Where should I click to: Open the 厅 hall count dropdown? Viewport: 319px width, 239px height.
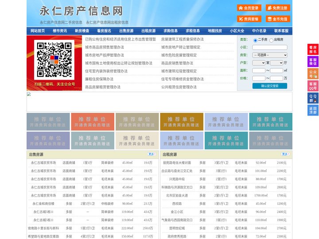point(276,63)
